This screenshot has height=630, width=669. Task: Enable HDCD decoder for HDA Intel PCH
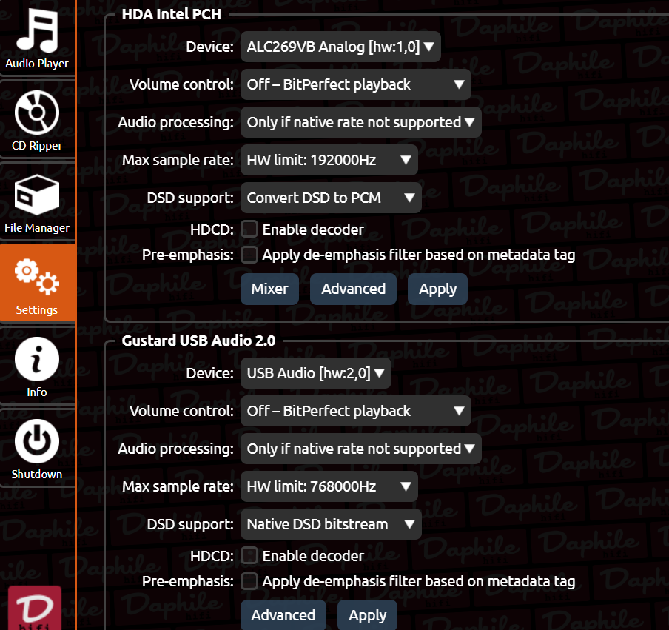point(249,229)
